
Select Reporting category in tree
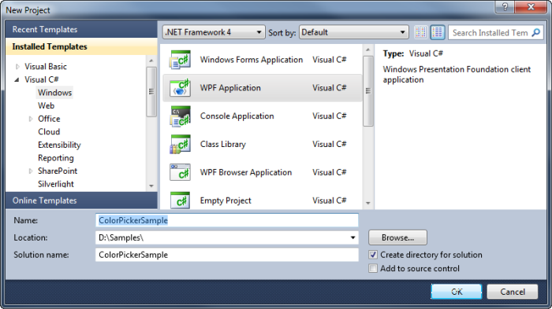tap(56, 158)
